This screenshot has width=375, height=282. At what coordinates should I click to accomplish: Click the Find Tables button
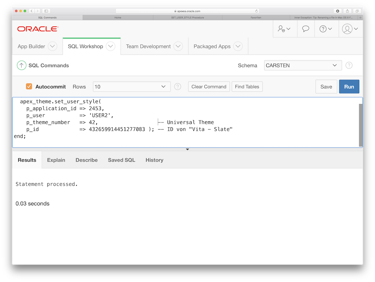point(247,86)
